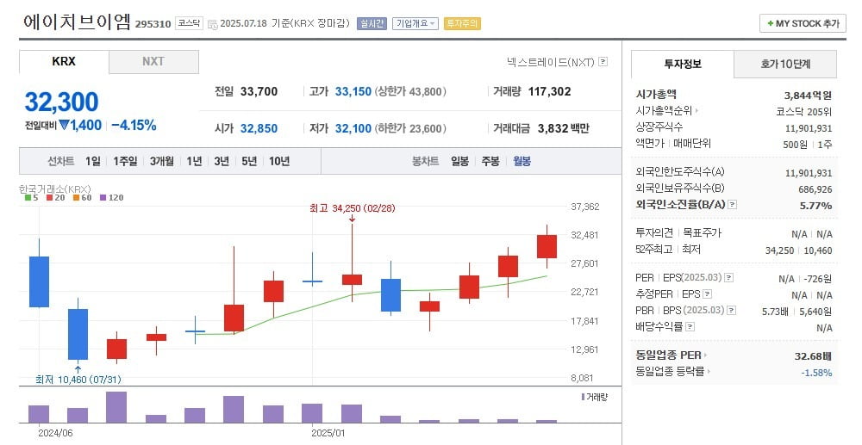Select the 5년 line chart period
The width and height of the screenshot is (862, 445).
pos(249,161)
